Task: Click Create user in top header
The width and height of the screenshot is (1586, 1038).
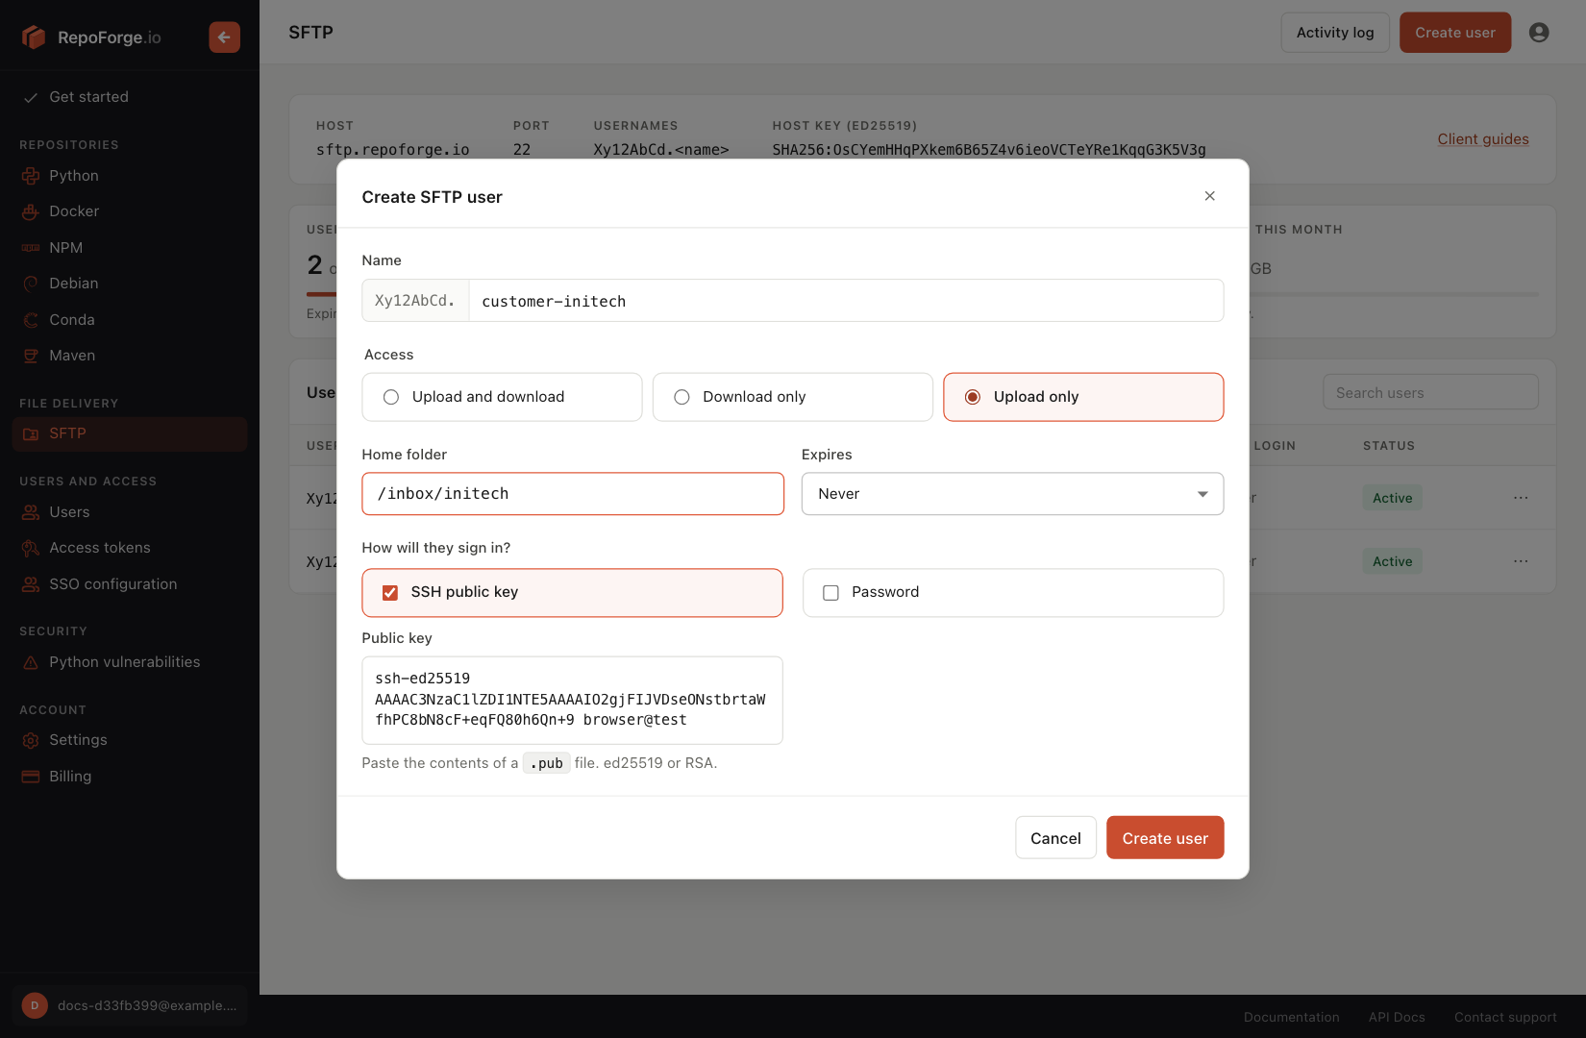Action: tap(1455, 33)
